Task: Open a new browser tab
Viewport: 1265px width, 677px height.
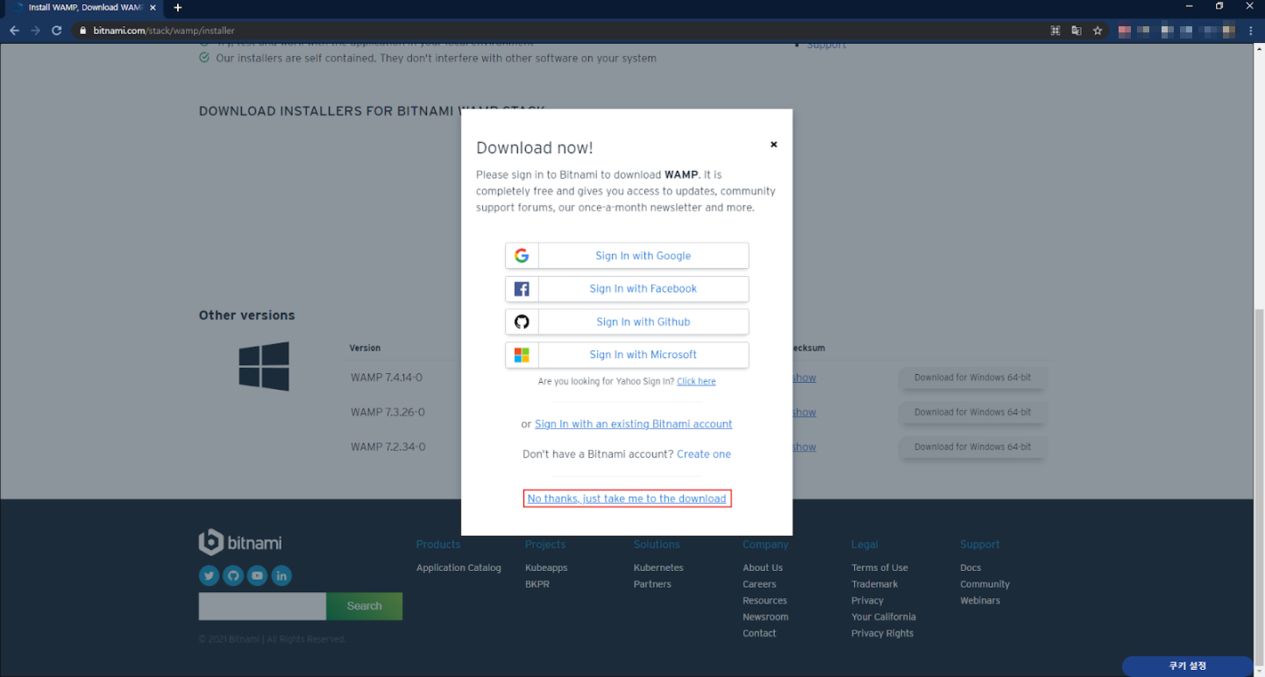Action: click(x=178, y=8)
